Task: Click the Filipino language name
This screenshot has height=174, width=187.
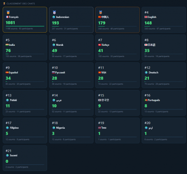Action: tap(14, 128)
